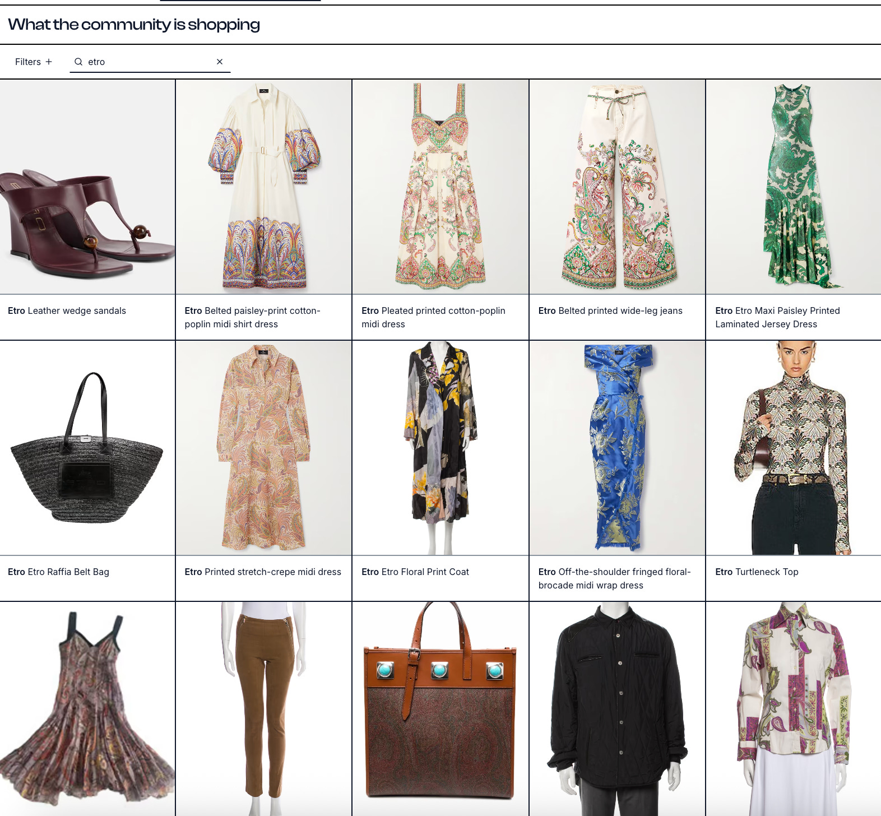Viewport: 881px width, 816px height.
Task: Click 'Etro Belted printed wide-leg jeans' title
Action: coord(610,310)
